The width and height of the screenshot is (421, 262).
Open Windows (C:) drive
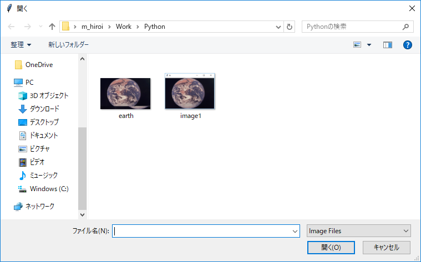[x=49, y=188]
